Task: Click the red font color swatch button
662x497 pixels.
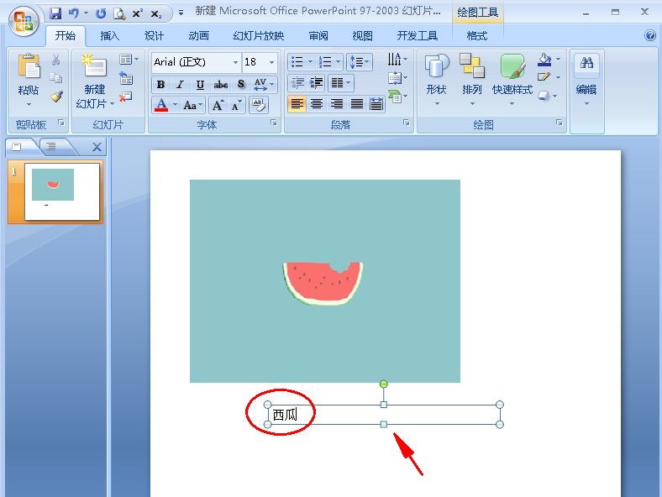Action: point(161,106)
